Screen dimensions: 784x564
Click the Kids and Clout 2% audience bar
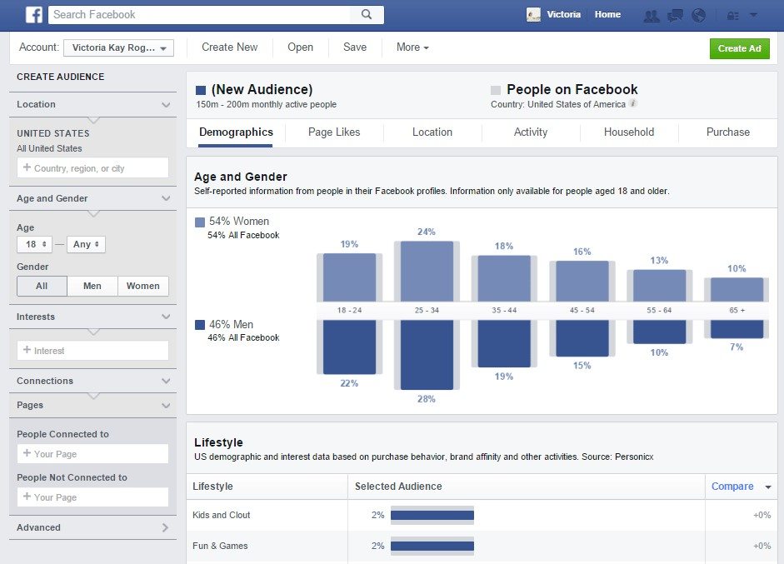point(432,515)
